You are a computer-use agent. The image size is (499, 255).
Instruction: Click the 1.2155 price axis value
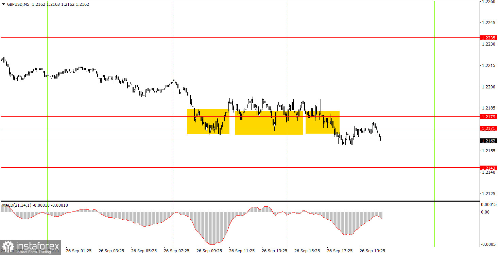coord(488,151)
